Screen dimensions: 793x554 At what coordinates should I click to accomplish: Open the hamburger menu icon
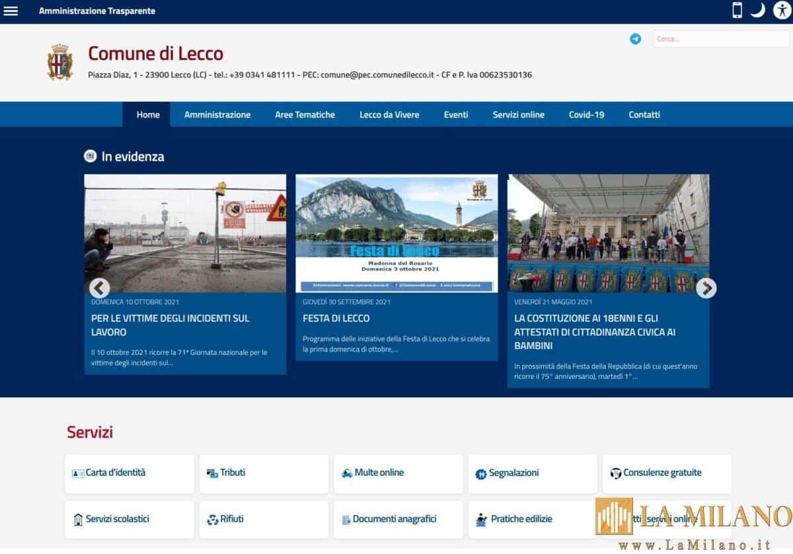pyautogui.click(x=11, y=11)
